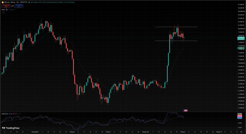Click the red Sell price button
The height and width of the screenshot is (134, 246).
tap(6, 6)
